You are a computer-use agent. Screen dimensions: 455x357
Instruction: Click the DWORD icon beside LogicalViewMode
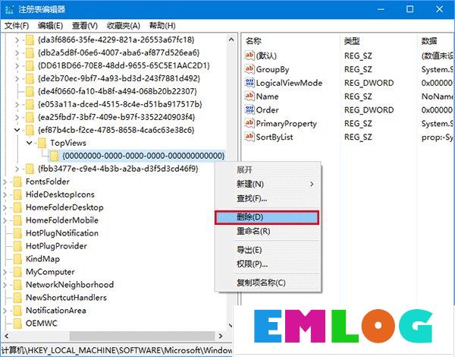(249, 83)
